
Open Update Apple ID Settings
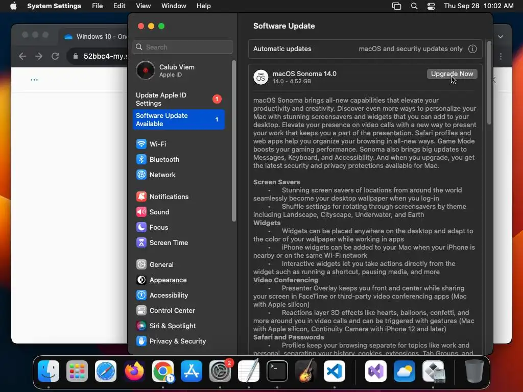tap(178, 99)
